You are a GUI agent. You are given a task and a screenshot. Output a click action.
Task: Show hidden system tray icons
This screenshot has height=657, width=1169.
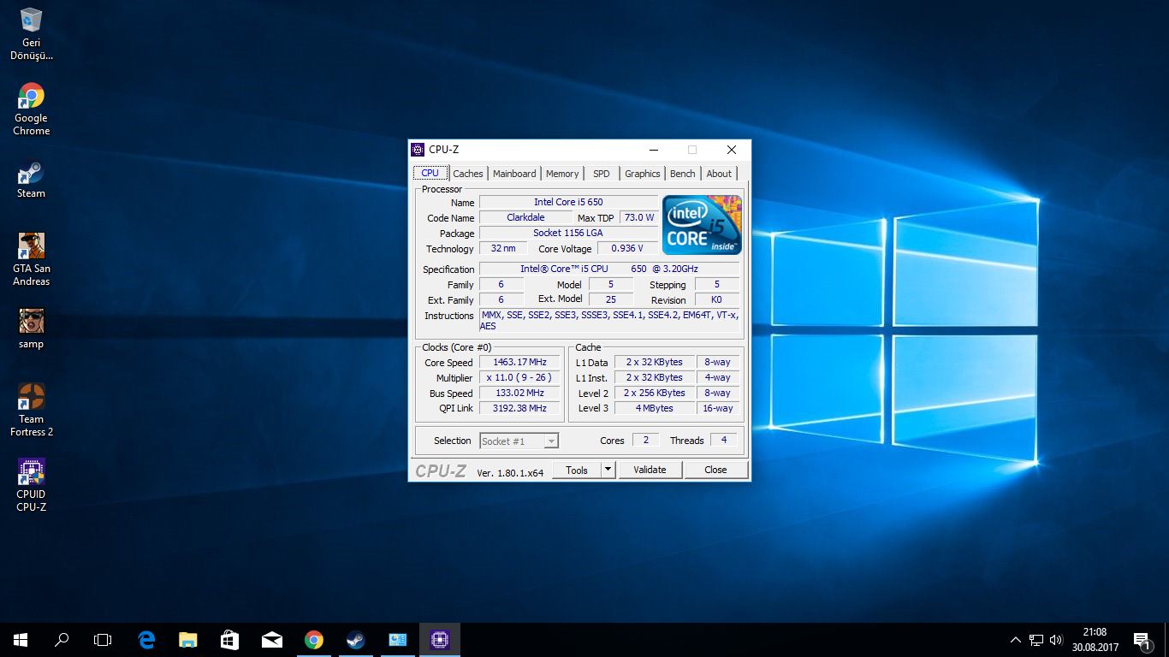click(1016, 639)
